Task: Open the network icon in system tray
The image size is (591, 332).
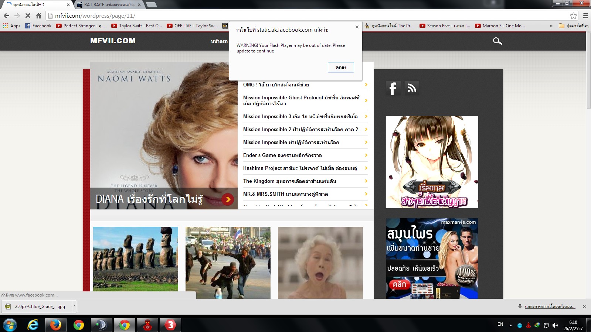Action: pos(546,325)
